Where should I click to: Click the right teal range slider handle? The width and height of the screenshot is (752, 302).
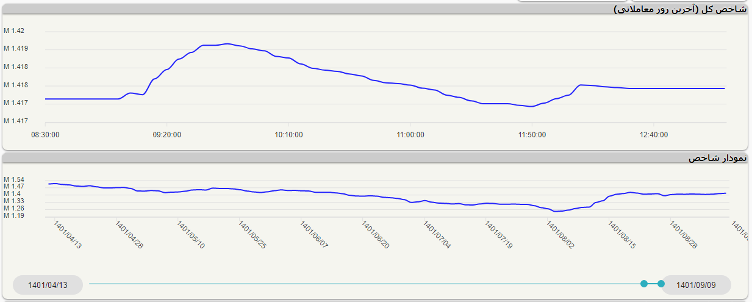point(661,284)
